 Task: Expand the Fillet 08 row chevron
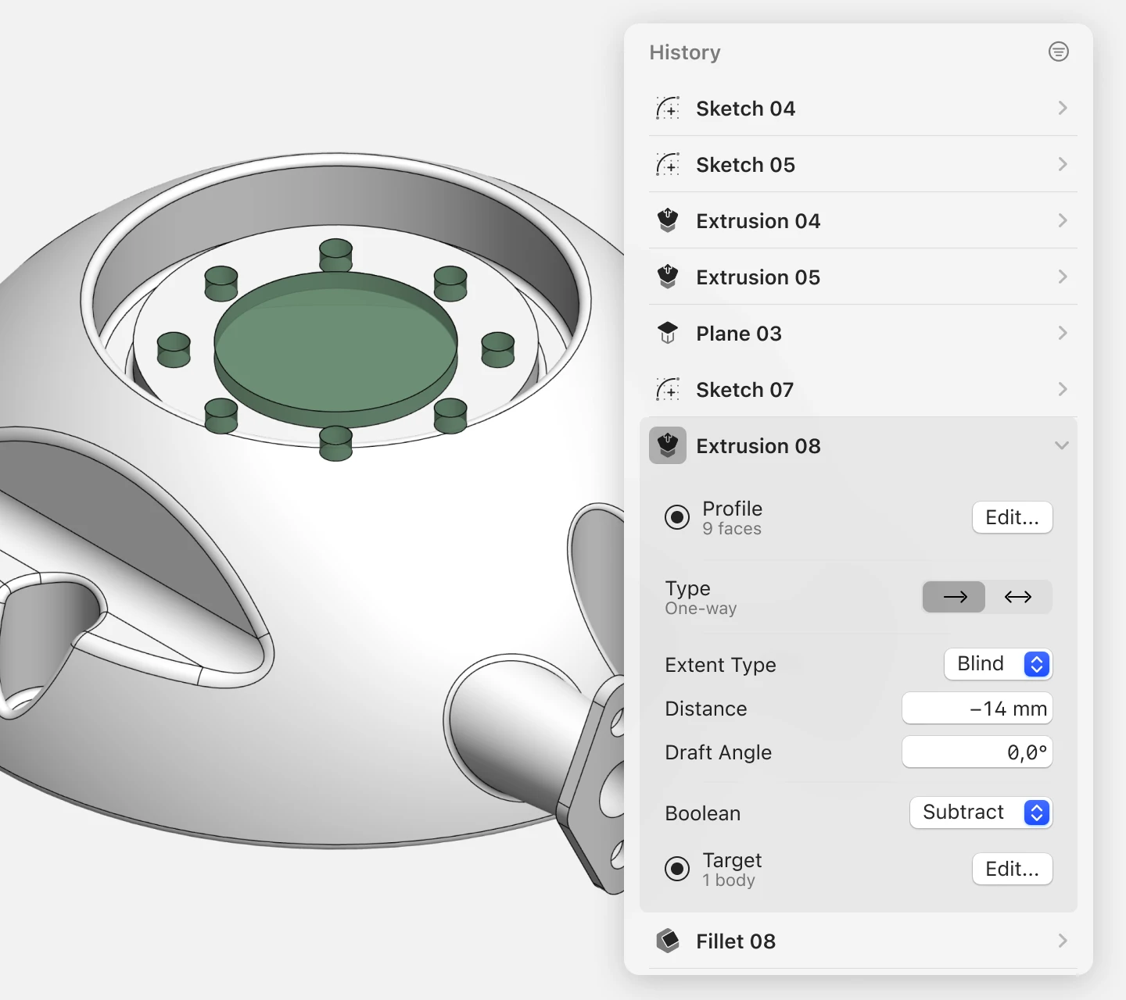click(x=1063, y=941)
